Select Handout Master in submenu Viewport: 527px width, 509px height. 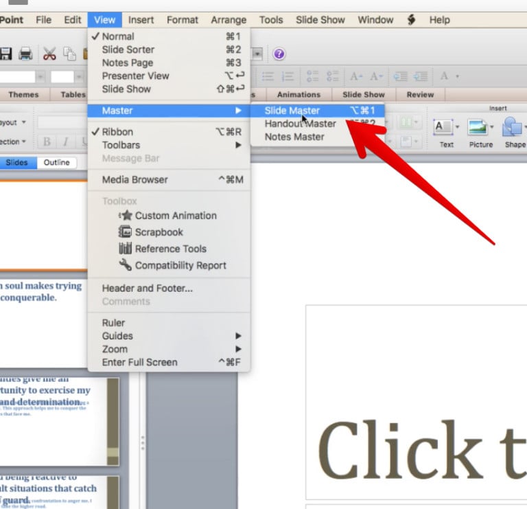tap(317, 124)
